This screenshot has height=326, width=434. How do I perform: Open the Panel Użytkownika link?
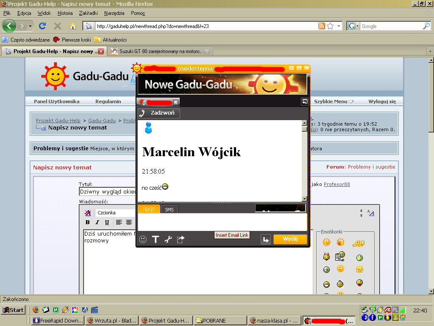click(x=56, y=101)
